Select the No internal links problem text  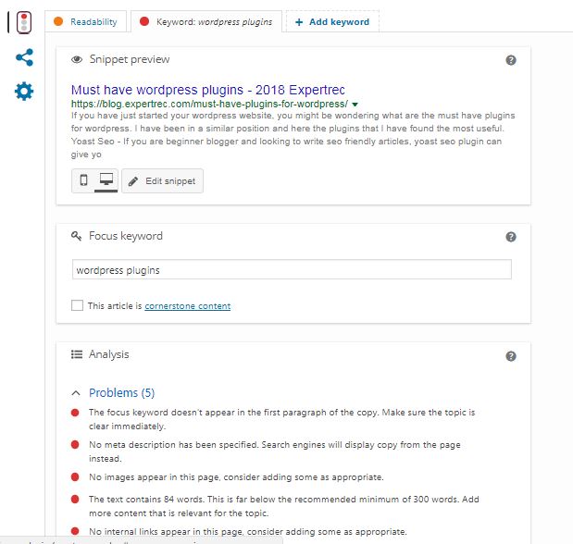tap(248, 532)
